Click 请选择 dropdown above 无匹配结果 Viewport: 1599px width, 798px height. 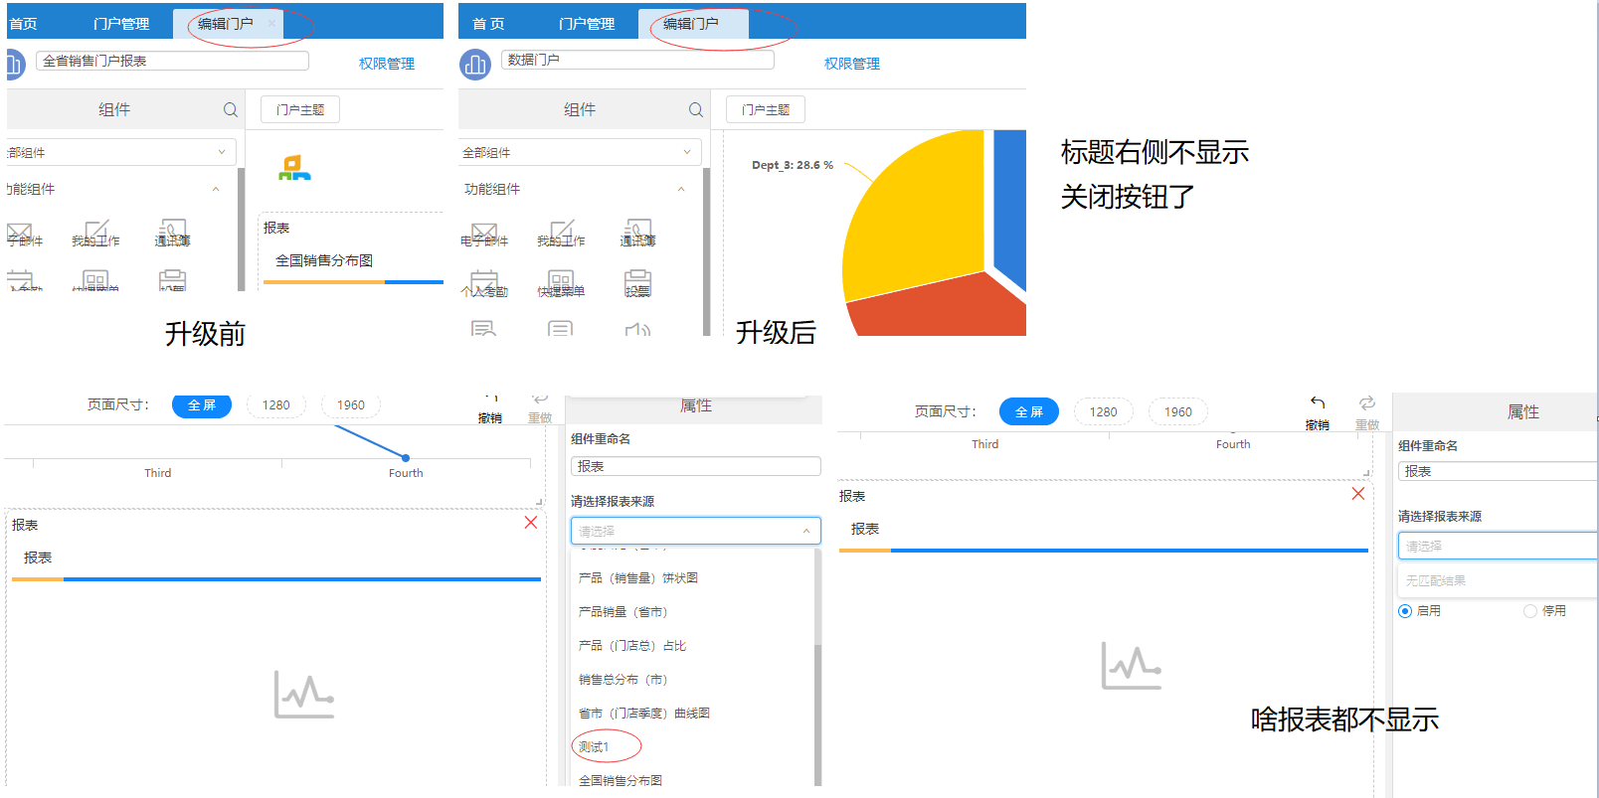[x=1498, y=546]
